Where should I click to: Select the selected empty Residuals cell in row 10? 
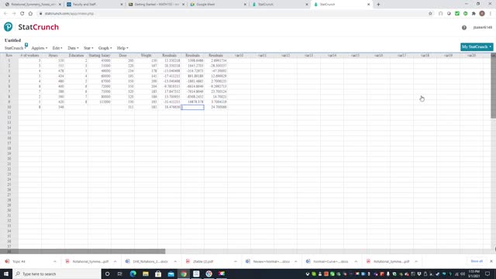[x=192, y=107]
